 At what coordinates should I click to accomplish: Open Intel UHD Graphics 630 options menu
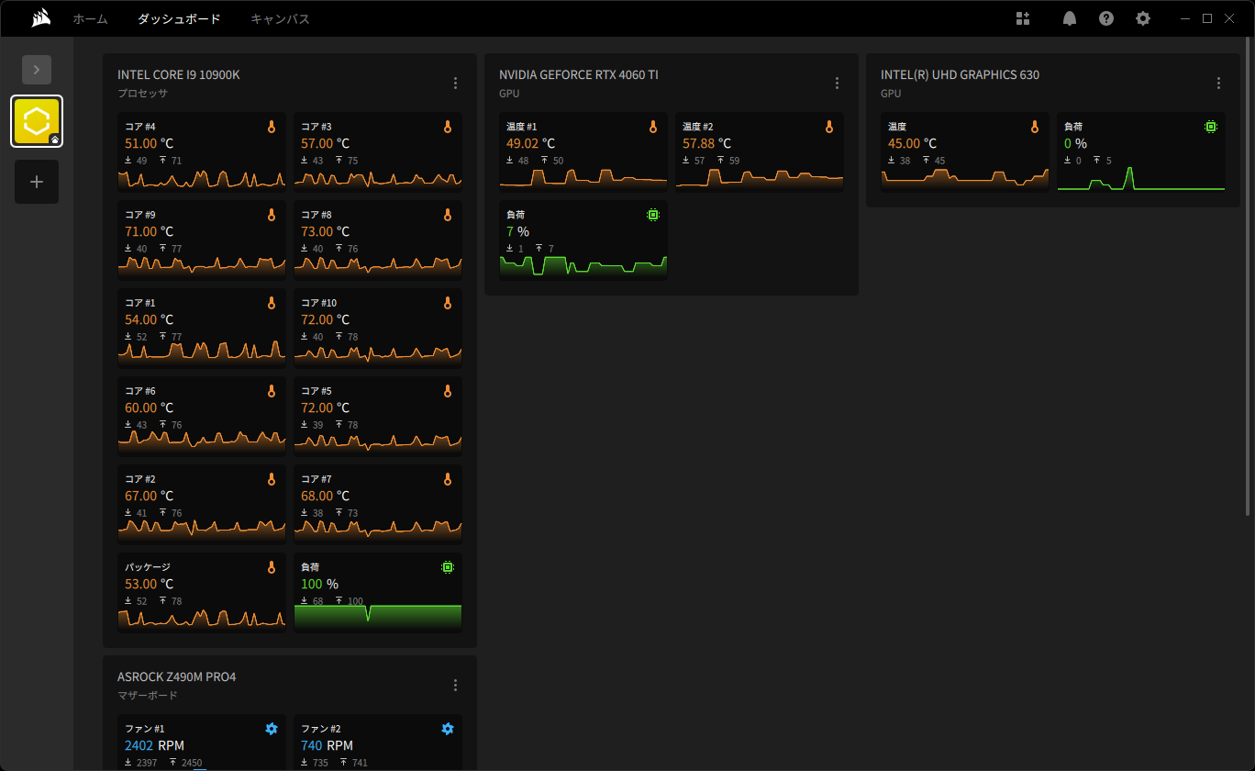point(1218,83)
